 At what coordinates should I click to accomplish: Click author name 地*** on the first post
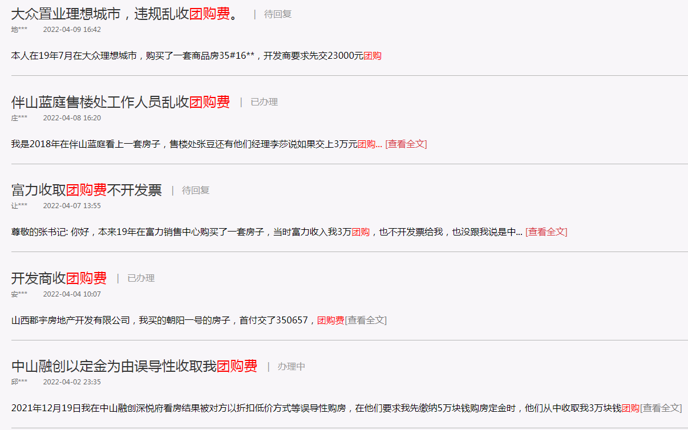[19, 30]
